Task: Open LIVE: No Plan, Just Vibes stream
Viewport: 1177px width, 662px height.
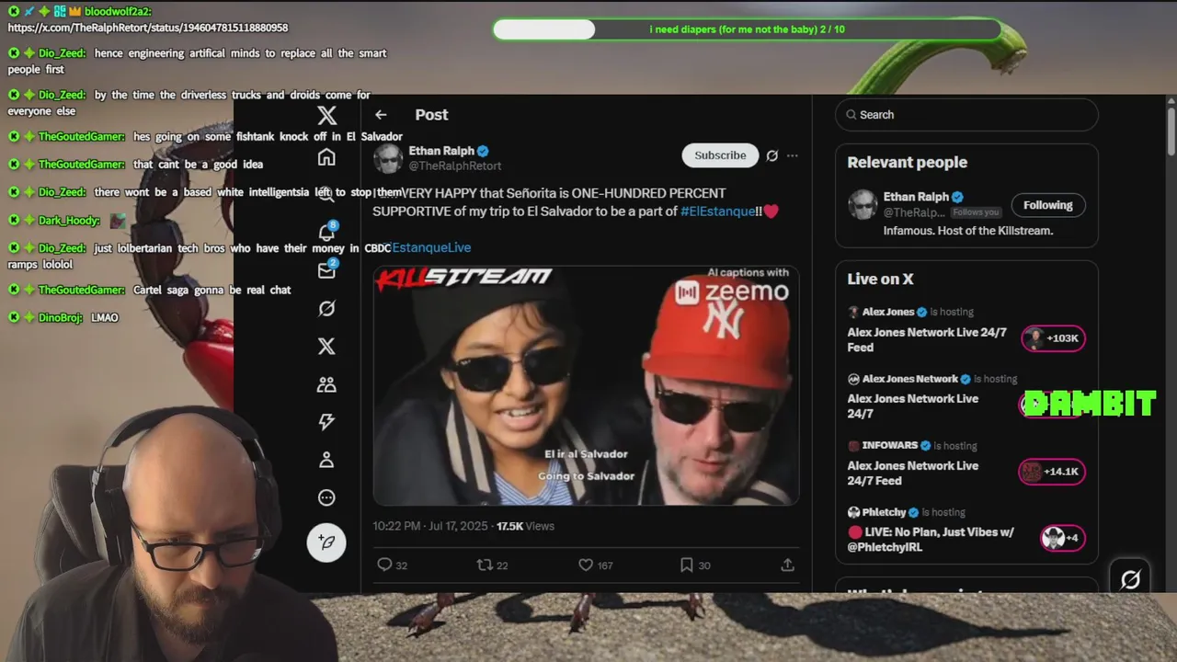Action: pos(931,540)
